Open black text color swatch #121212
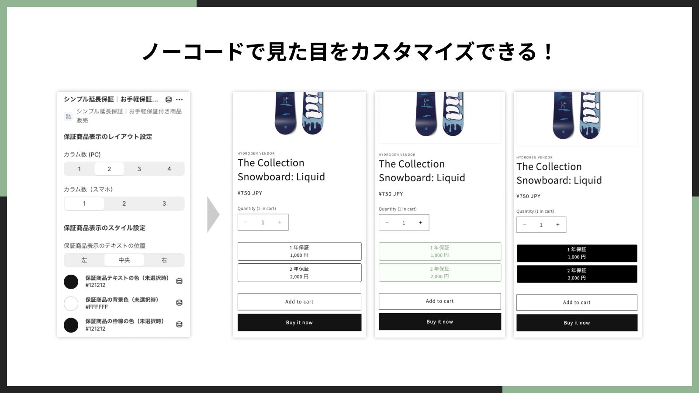 pos(71,282)
